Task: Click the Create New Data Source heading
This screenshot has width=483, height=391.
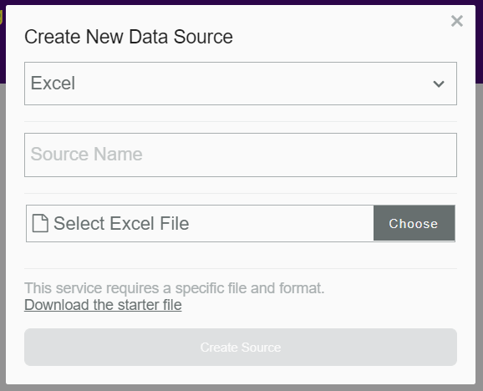Action: coord(129,37)
